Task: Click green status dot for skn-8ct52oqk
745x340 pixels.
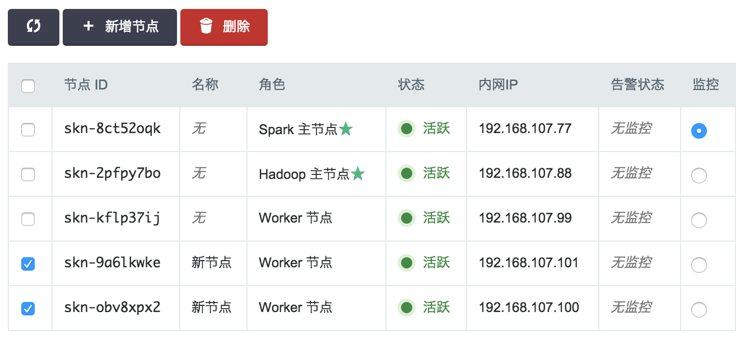Action: [407, 129]
